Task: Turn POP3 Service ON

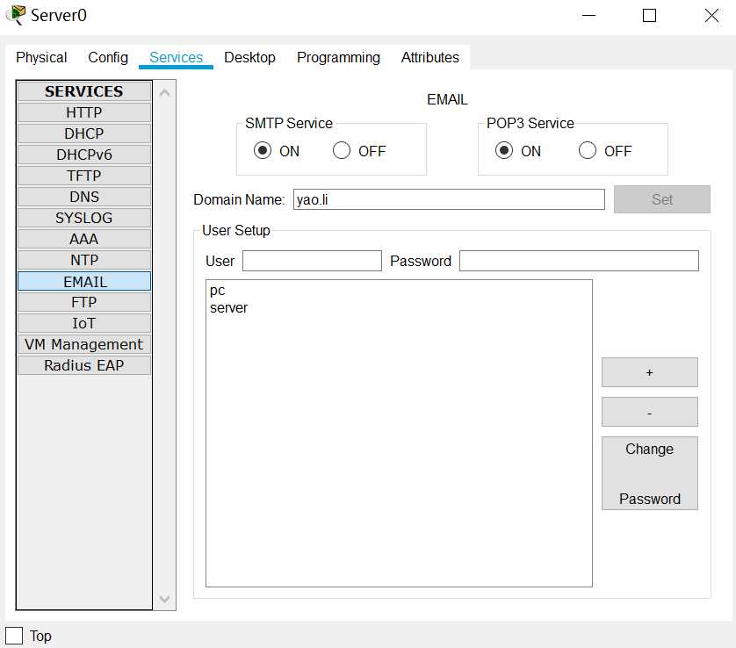Action: pyautogui.click(x=503, y=151)
